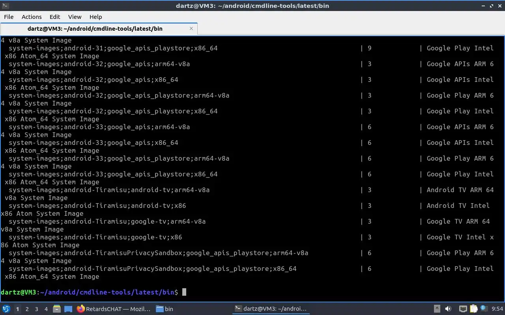Click 'Google TV Intel x' description text

click(460, 237)
